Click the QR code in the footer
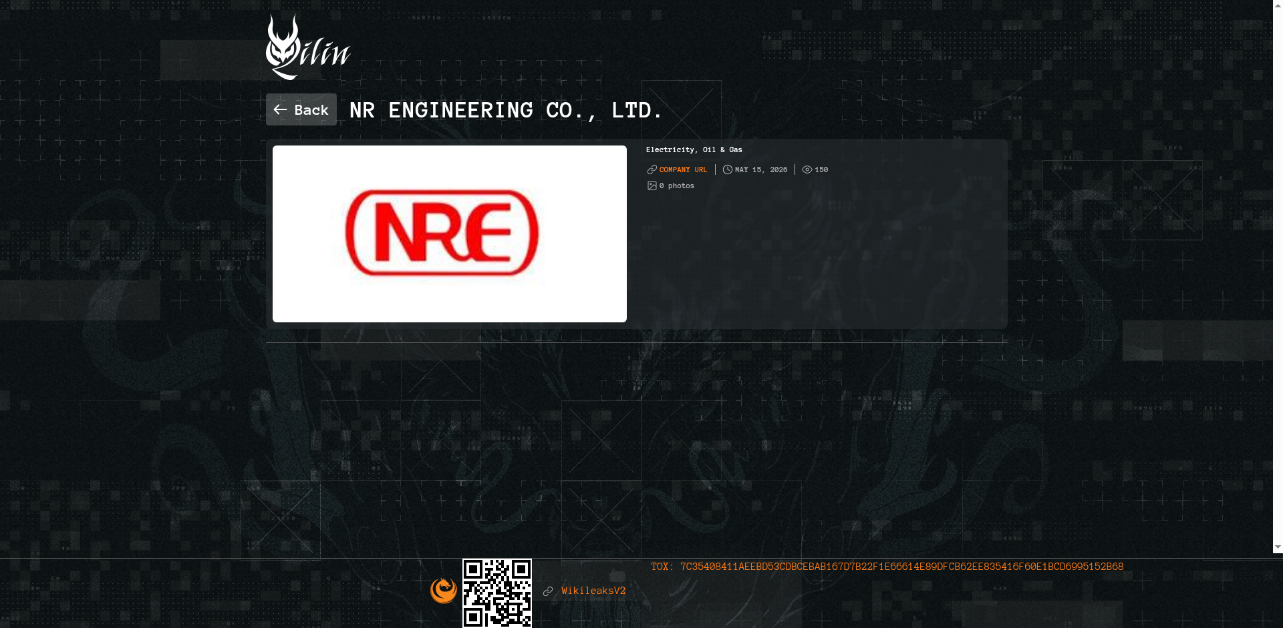 click(497, 593)
